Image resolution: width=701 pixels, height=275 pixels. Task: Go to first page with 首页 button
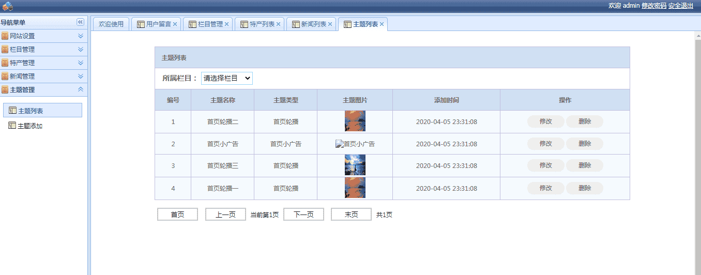(x=178, y=215)
